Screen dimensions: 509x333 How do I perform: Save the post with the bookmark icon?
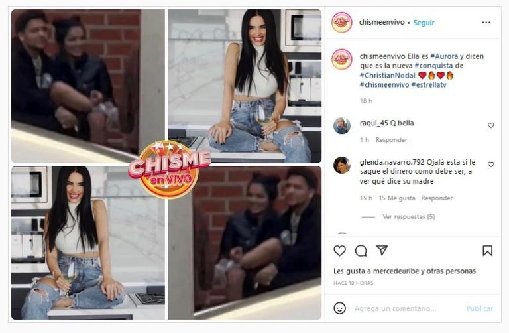[x=487, y=251]
